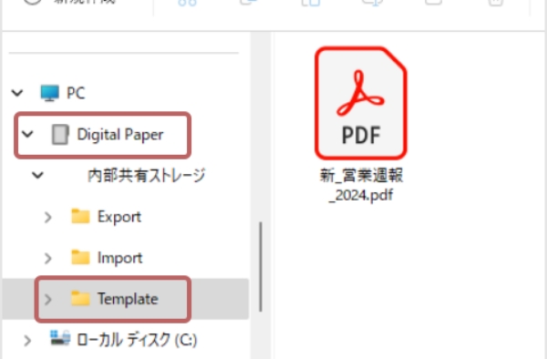Click the Export folder icon
The image size is (547, 359).
80,216
